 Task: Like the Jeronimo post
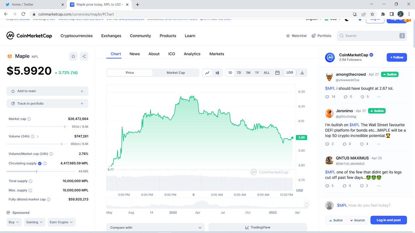pyautogui.click(x=362, y=144)
